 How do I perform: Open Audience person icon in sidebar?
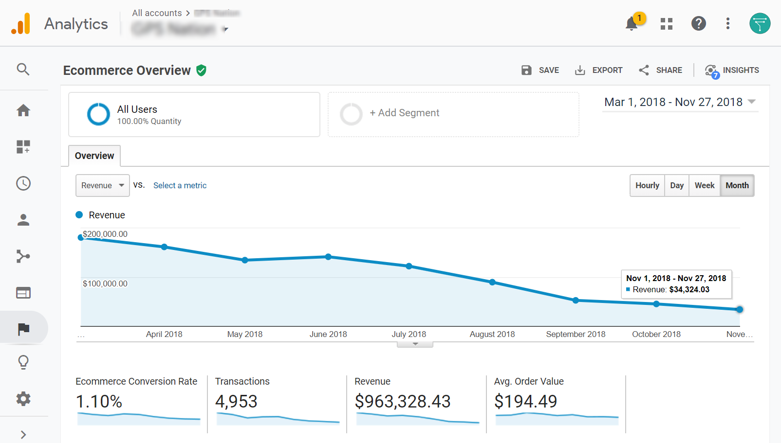pos(23,220)
